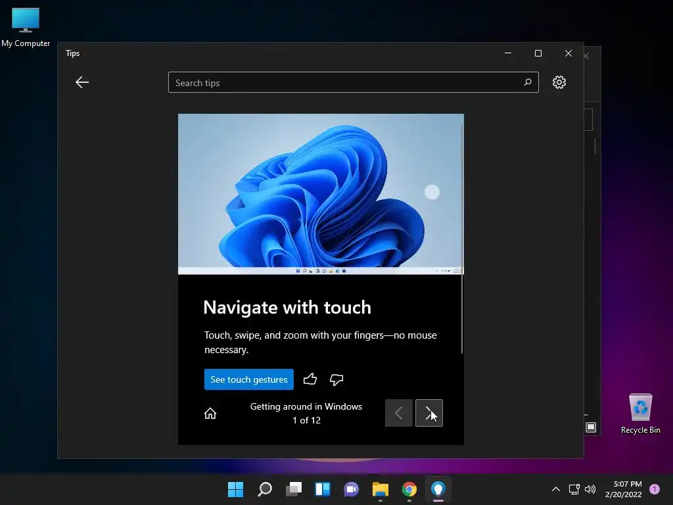Open File Explorer from the taskbar

coord(381,489)
